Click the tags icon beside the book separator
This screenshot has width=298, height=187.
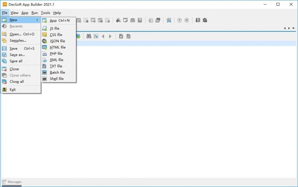(x=151, y=20)
